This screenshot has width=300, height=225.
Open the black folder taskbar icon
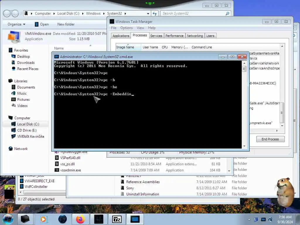[25, 219]
